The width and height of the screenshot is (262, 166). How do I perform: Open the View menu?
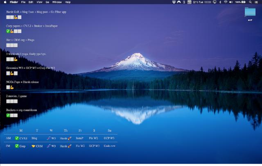pyautogui.click(x=39, y=2)
